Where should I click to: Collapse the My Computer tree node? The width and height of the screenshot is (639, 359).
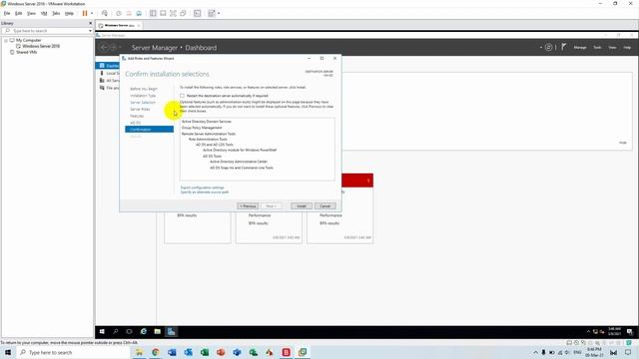[6, 40]
